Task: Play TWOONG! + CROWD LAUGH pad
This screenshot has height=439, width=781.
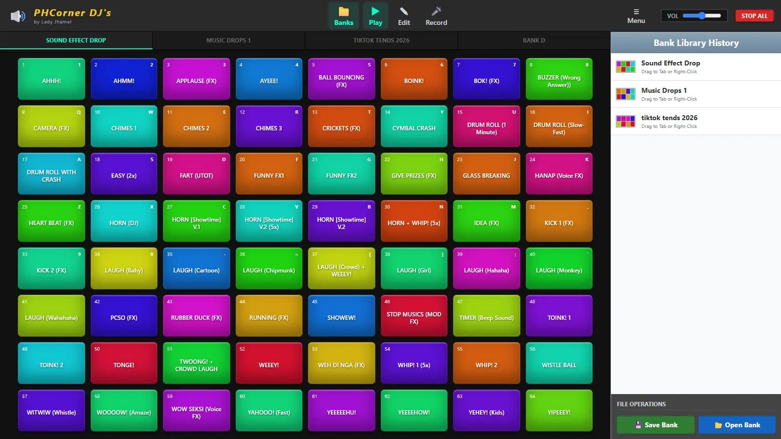Action: [x=196, y=363]
